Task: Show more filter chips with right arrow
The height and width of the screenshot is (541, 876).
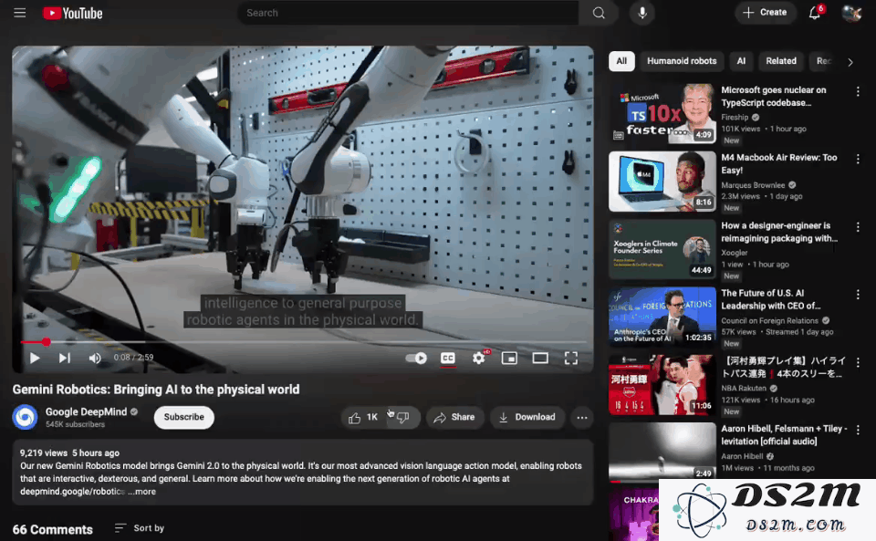Action: pos(850,62)
